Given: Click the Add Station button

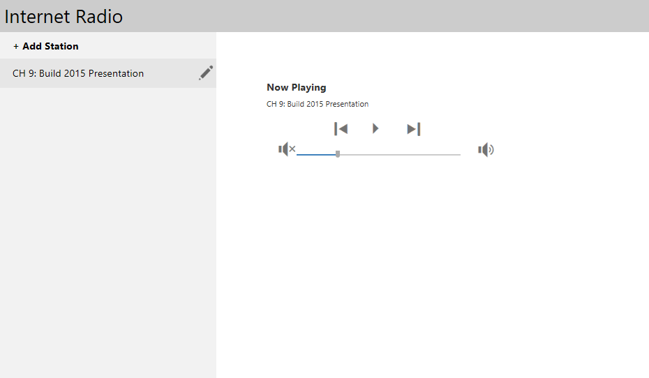Looking at the screenshot, I should coord(46,46).
